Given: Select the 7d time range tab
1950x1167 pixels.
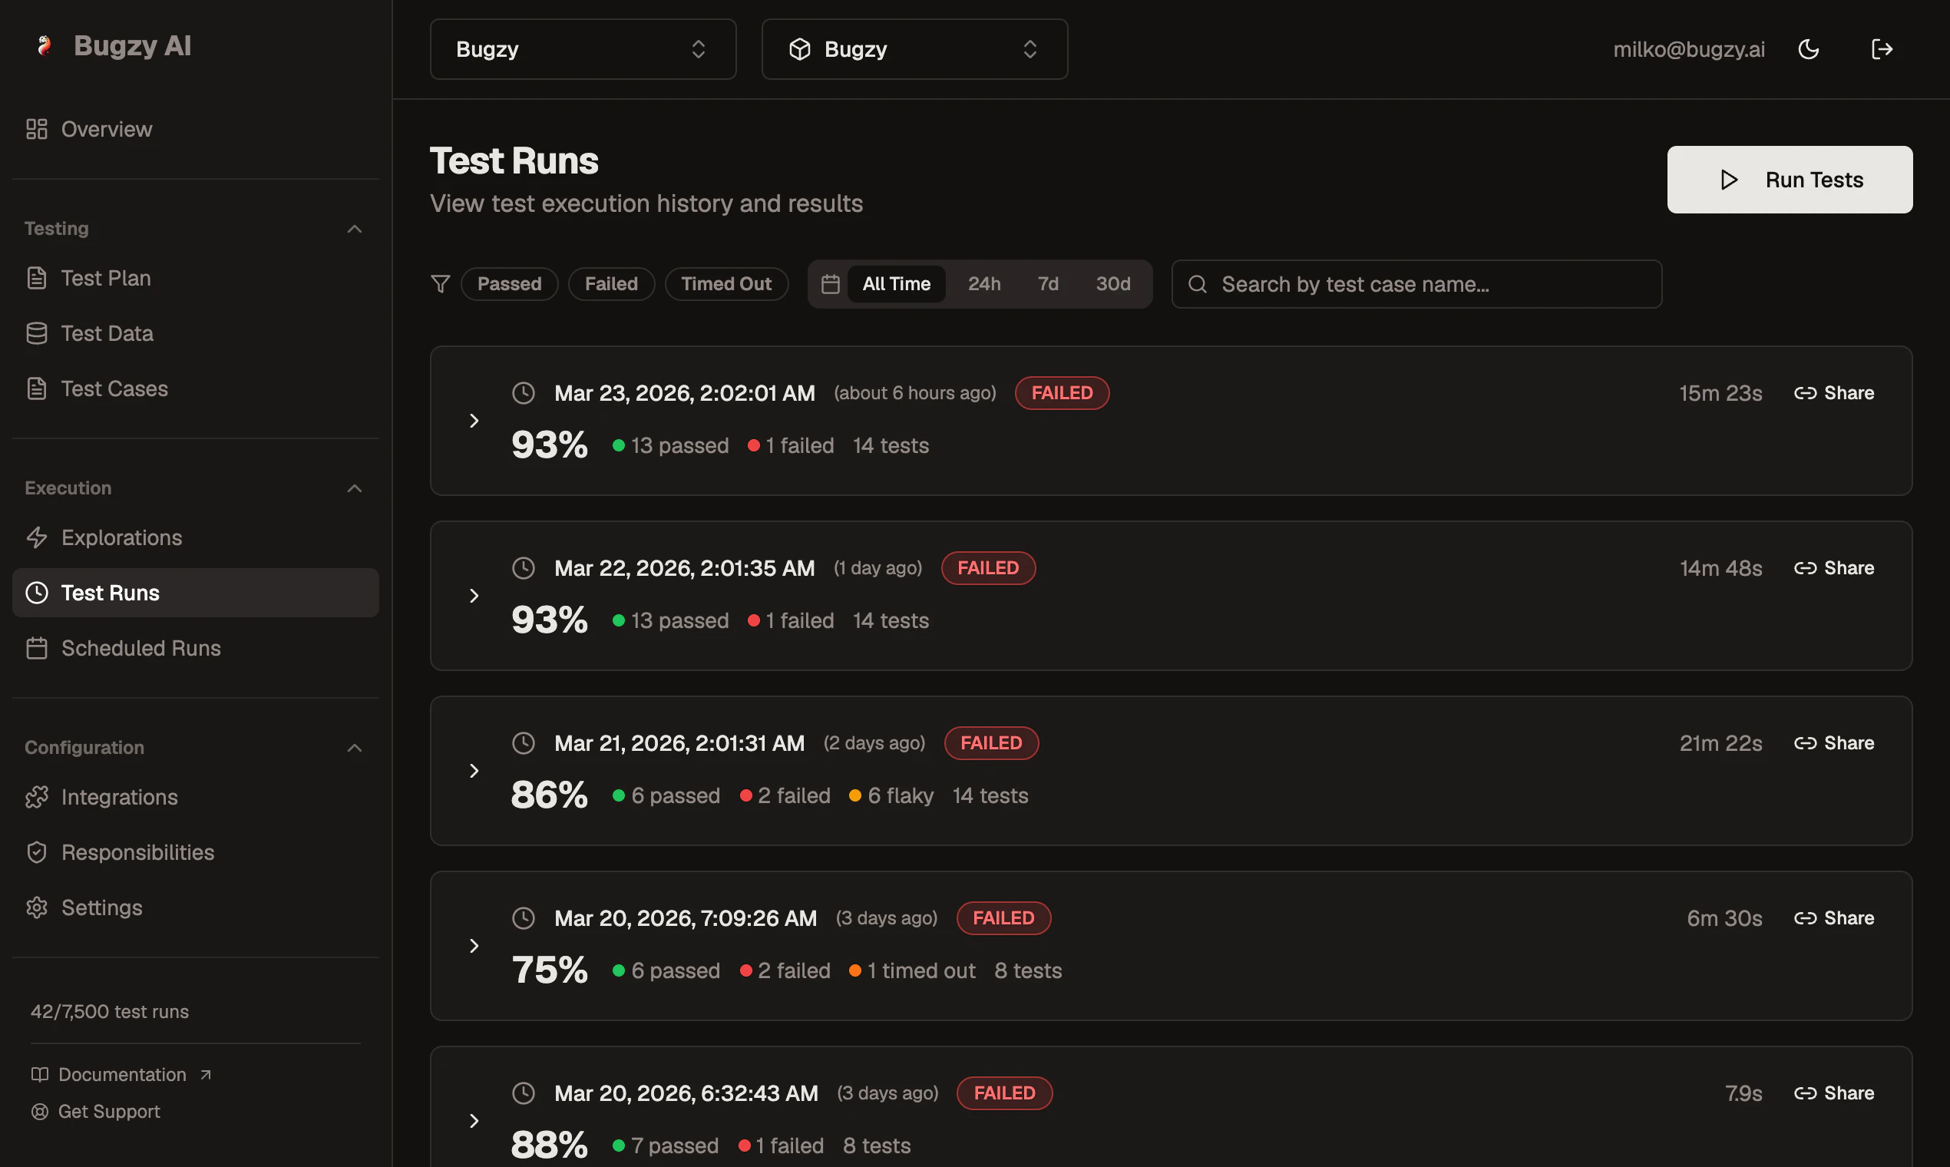Looking at the screenshot, I should [1047, 284].
